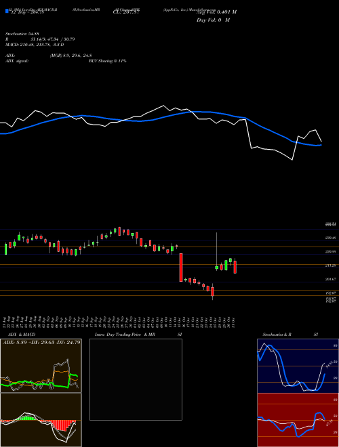The width and height of the screenshot is (339, 447).
Task: Click the 'BUY Slowing @ 11%' signal text
Action: [x=107, y=61]
